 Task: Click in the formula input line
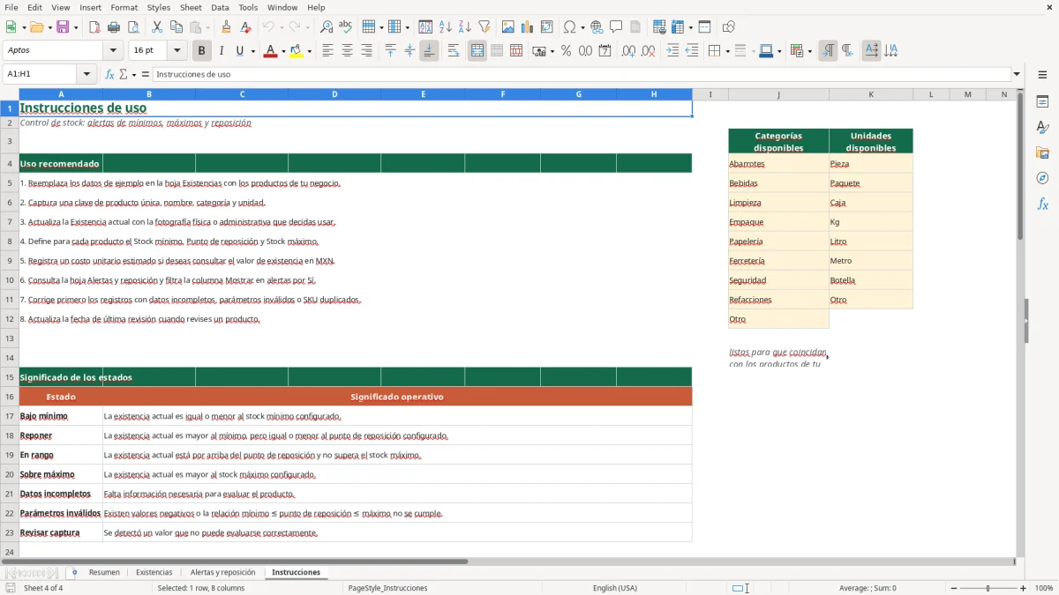point(582,74)
